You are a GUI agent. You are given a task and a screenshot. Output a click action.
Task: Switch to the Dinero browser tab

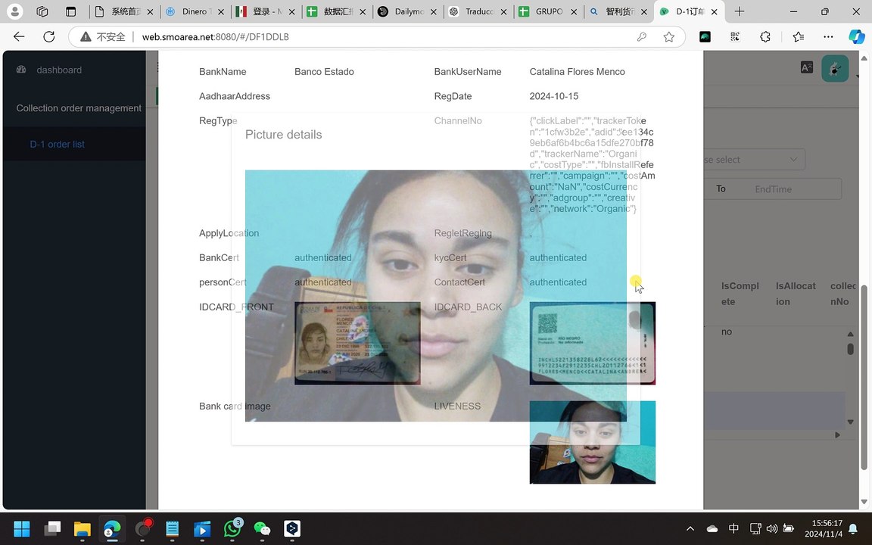[x=196, y=11]
